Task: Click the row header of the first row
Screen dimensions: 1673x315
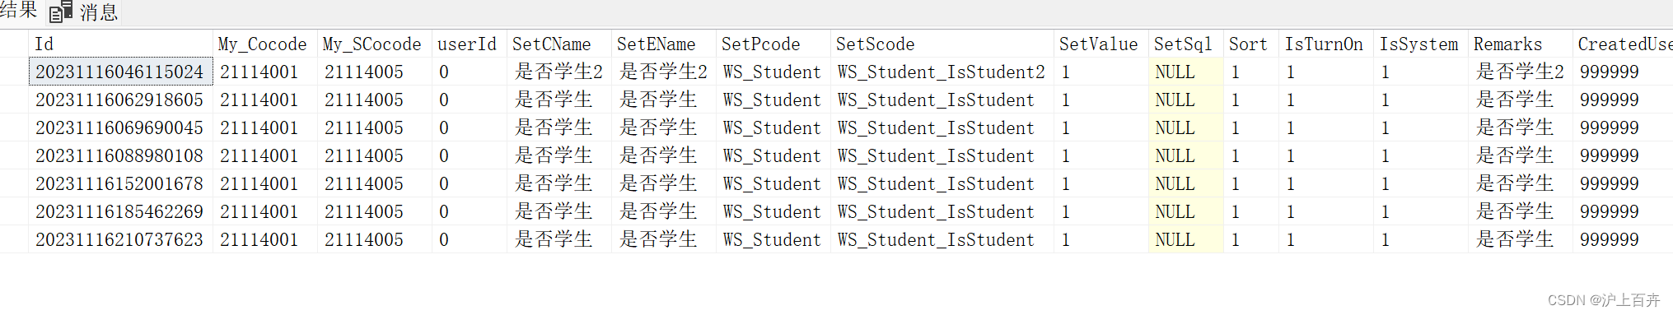Action: (x=14, y=72)
